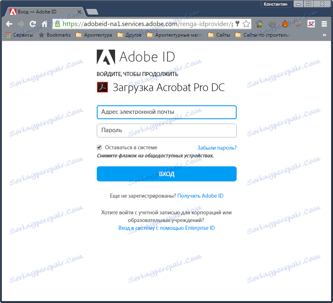The width and height of the screenshot is (333, 303).
Task: Uncheck Оставаться в системе checkbox
Action: [x=99, y=147]
